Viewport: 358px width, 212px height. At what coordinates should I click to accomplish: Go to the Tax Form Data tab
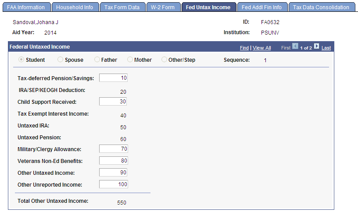pos(122,7)
